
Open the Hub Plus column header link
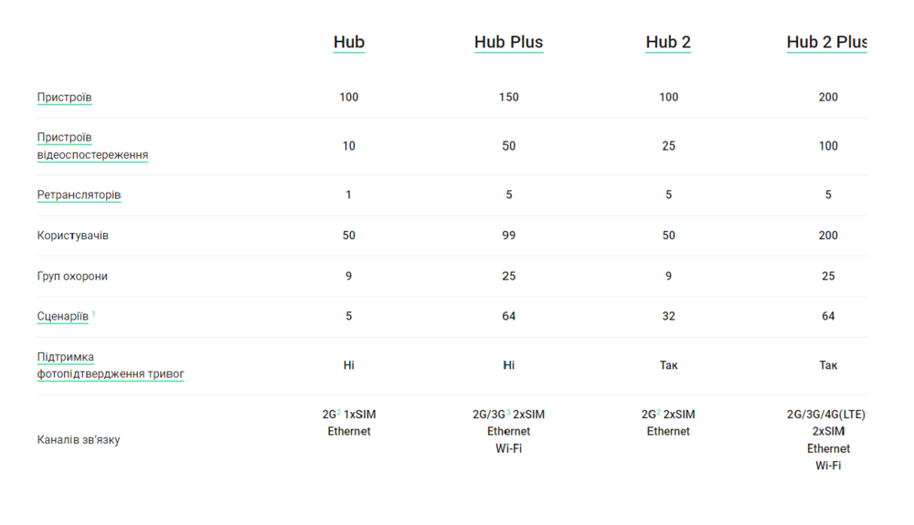pyautogui.click(x=508, y=42)
